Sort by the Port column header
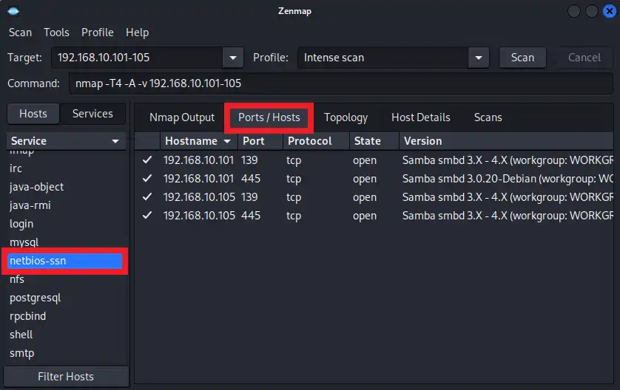The image size is (620, 390). click(x=260, y=141)
